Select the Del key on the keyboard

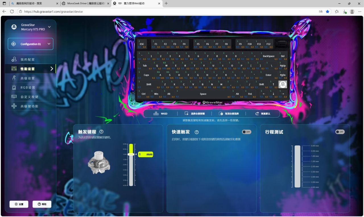(x=283, y=56)
